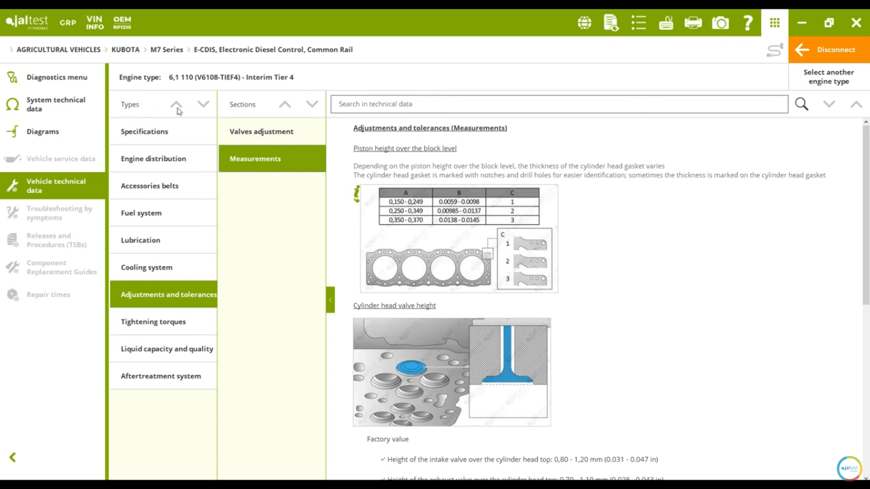Go to next search result arrow
Image resolution: width=870 pixels, height=489 pixels.
tap(829, 104)
